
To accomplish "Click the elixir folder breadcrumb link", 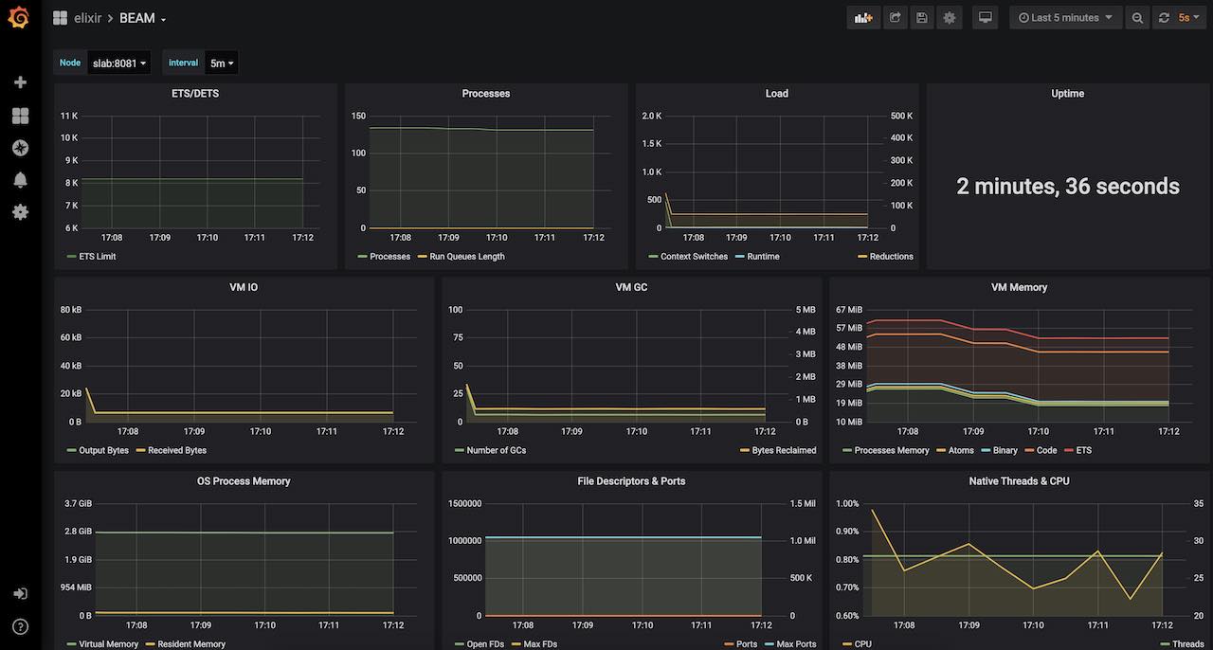I will point(87,18).
